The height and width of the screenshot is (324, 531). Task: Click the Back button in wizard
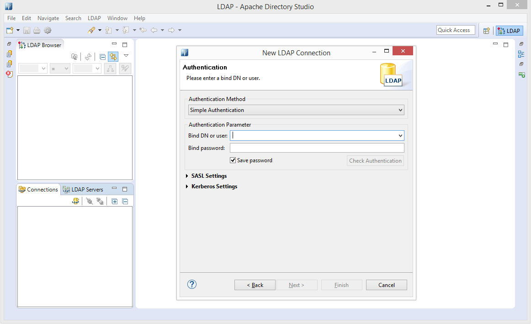pos(255,285)
